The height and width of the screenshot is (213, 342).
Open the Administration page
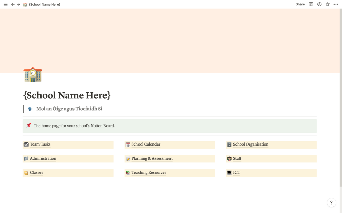click(x=44, y=158)
